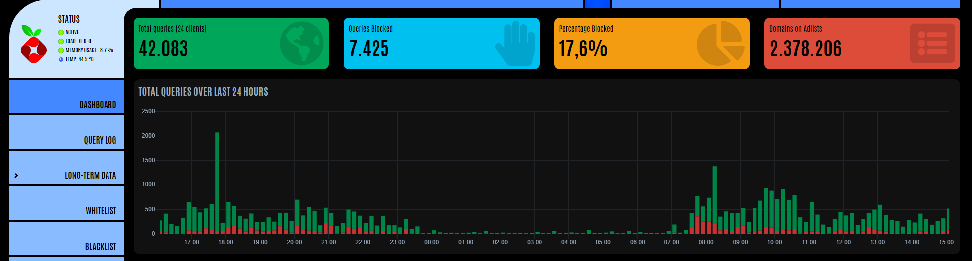Screen dimensions: 972x261
Task: Click the 00:00 x-axis label
Action: click(432, 242)
